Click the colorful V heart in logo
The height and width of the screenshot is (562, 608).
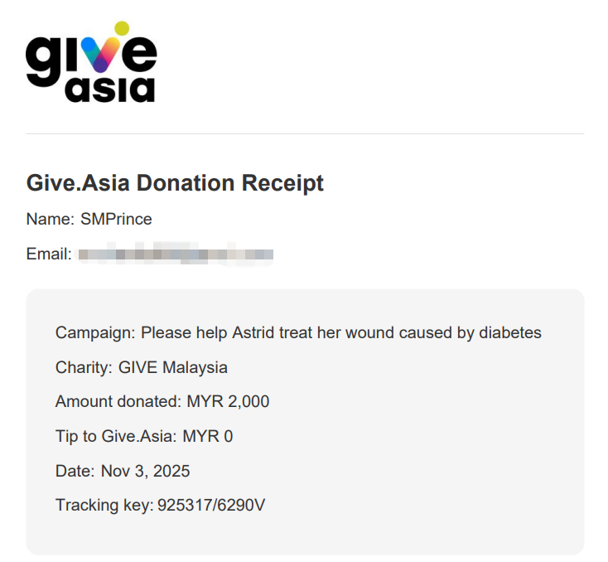(x=100, y=55)
